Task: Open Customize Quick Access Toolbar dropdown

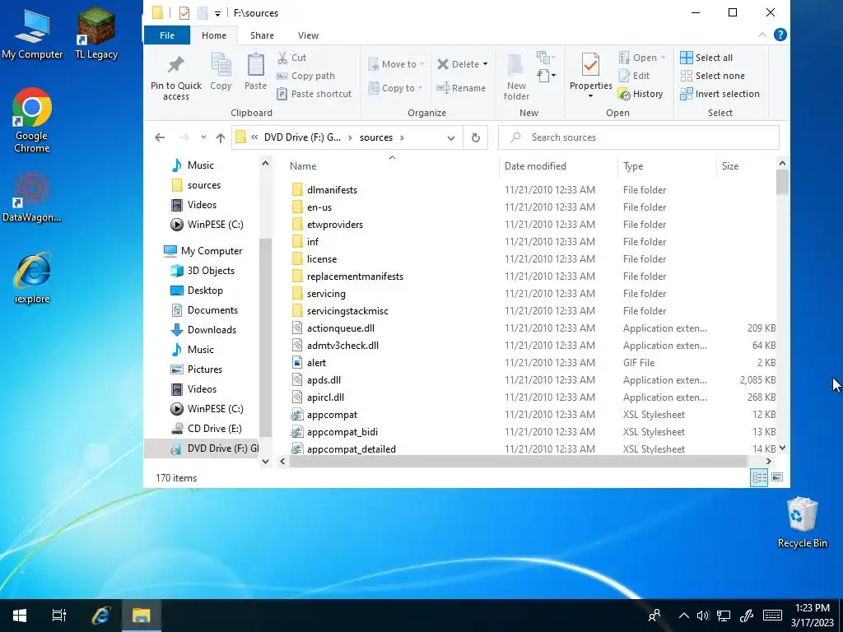Action: (x=217, y=13)
